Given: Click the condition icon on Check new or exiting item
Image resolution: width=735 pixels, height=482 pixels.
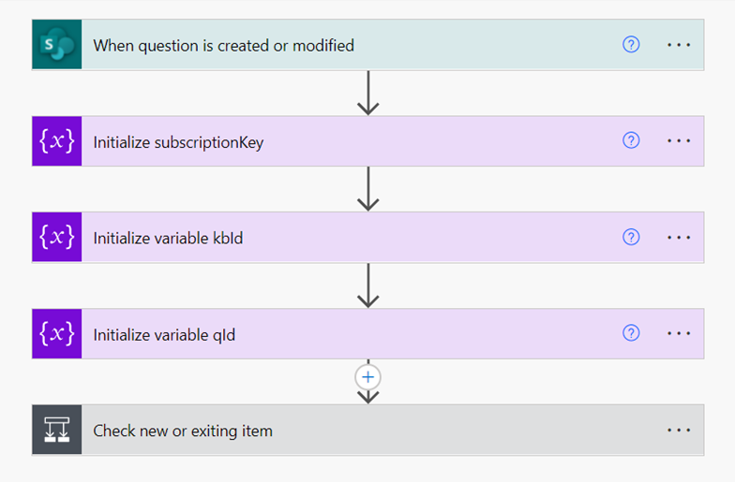Looking at the screenshot, I should tap(57, 431).
